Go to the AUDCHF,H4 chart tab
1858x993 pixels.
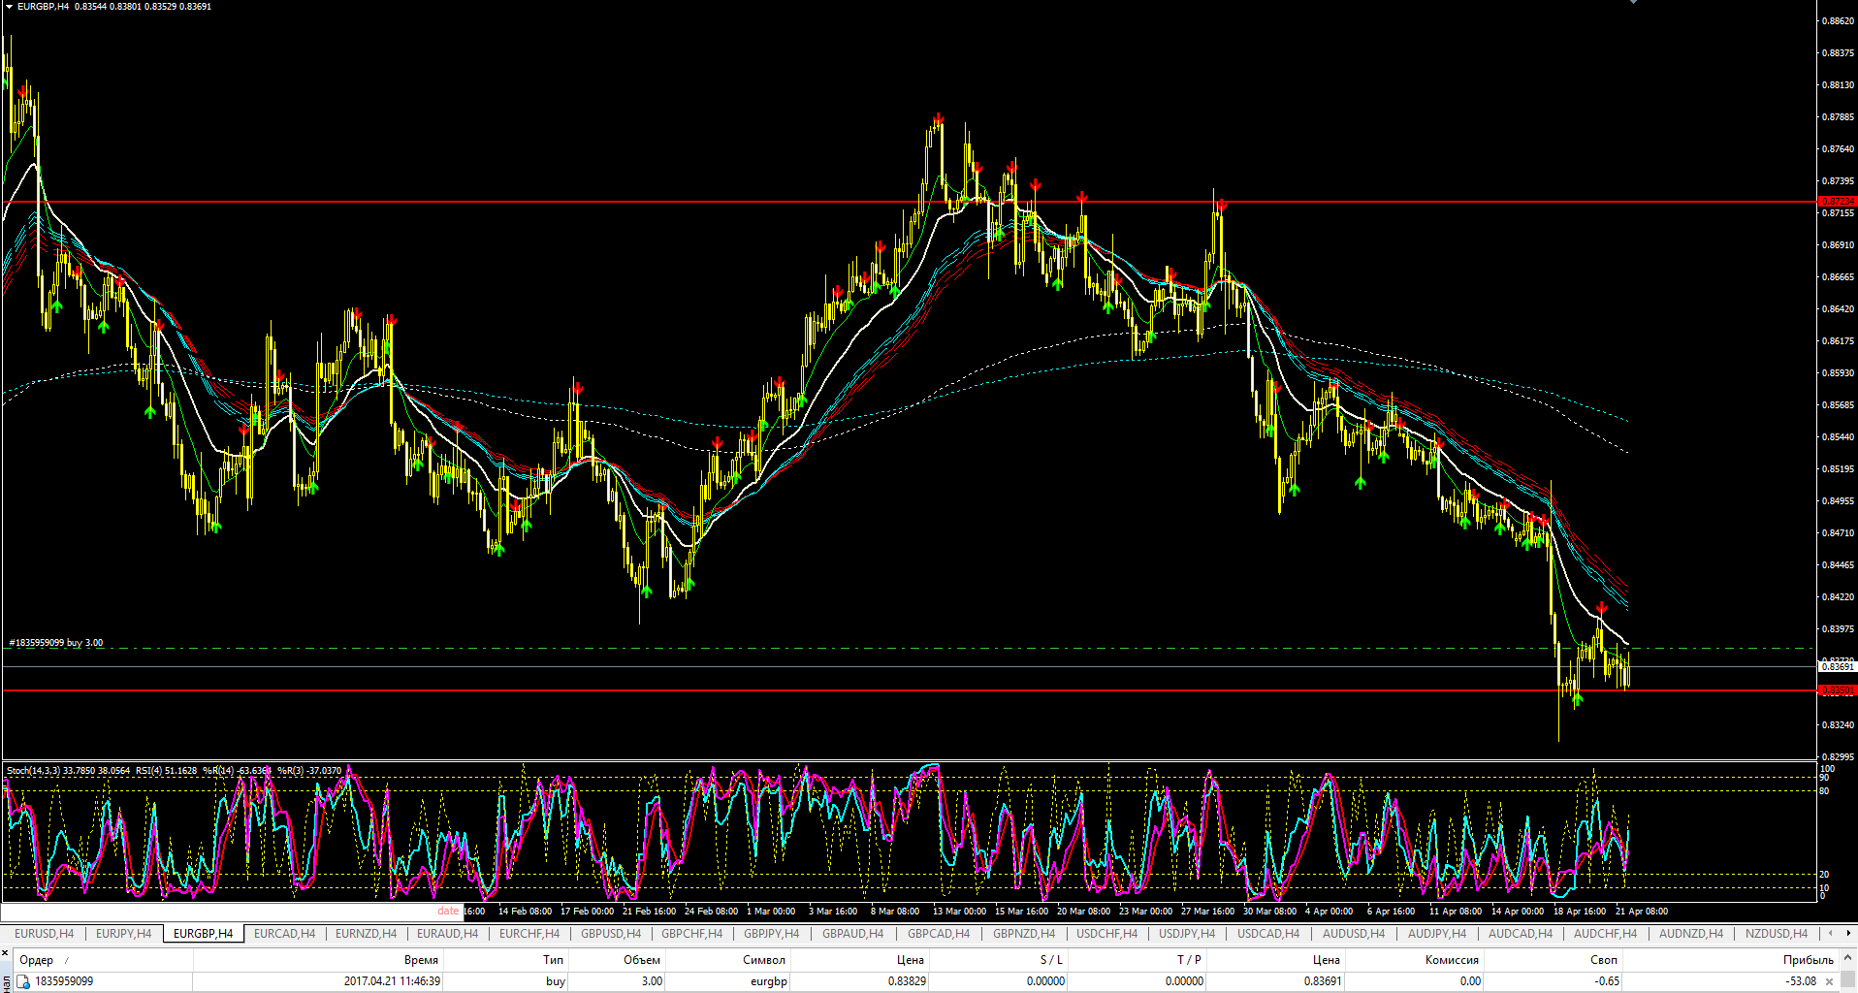tap(1605, 934)
